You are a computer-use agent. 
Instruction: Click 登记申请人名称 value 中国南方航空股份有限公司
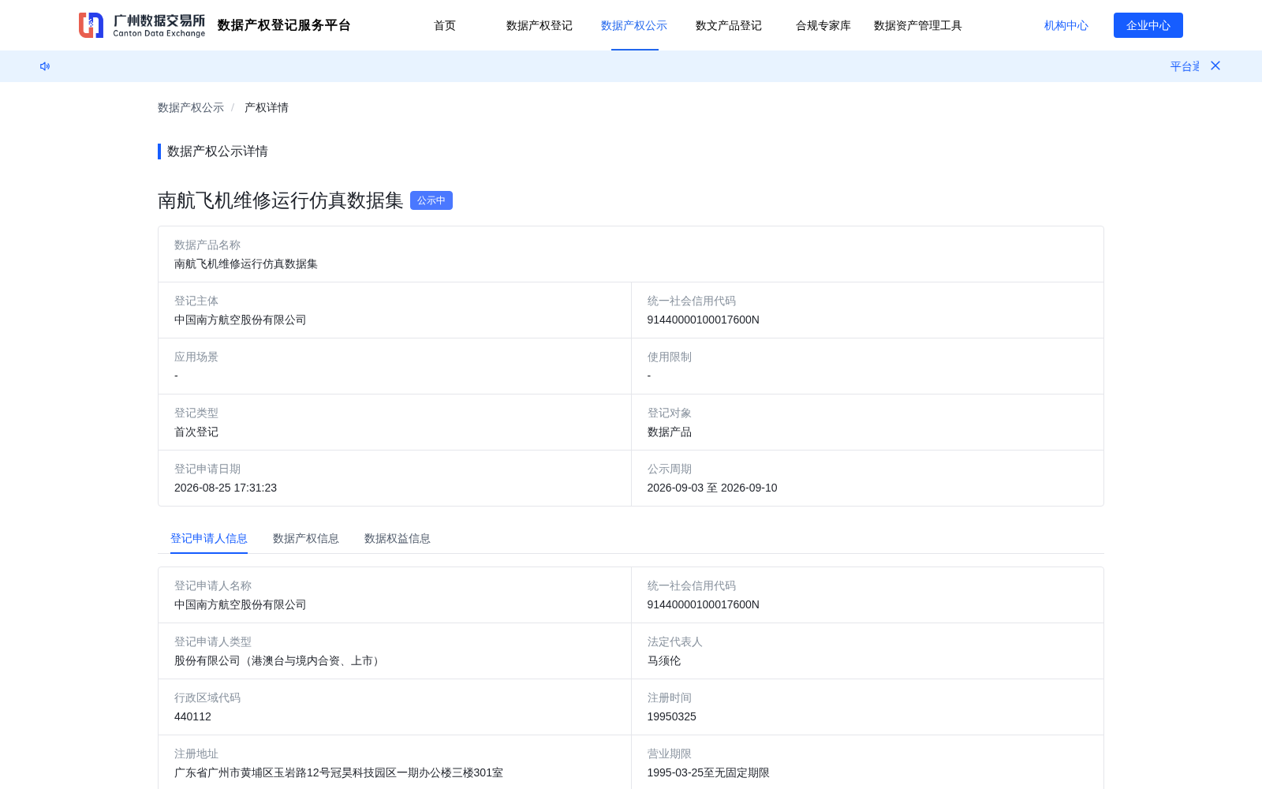(241, 604)
